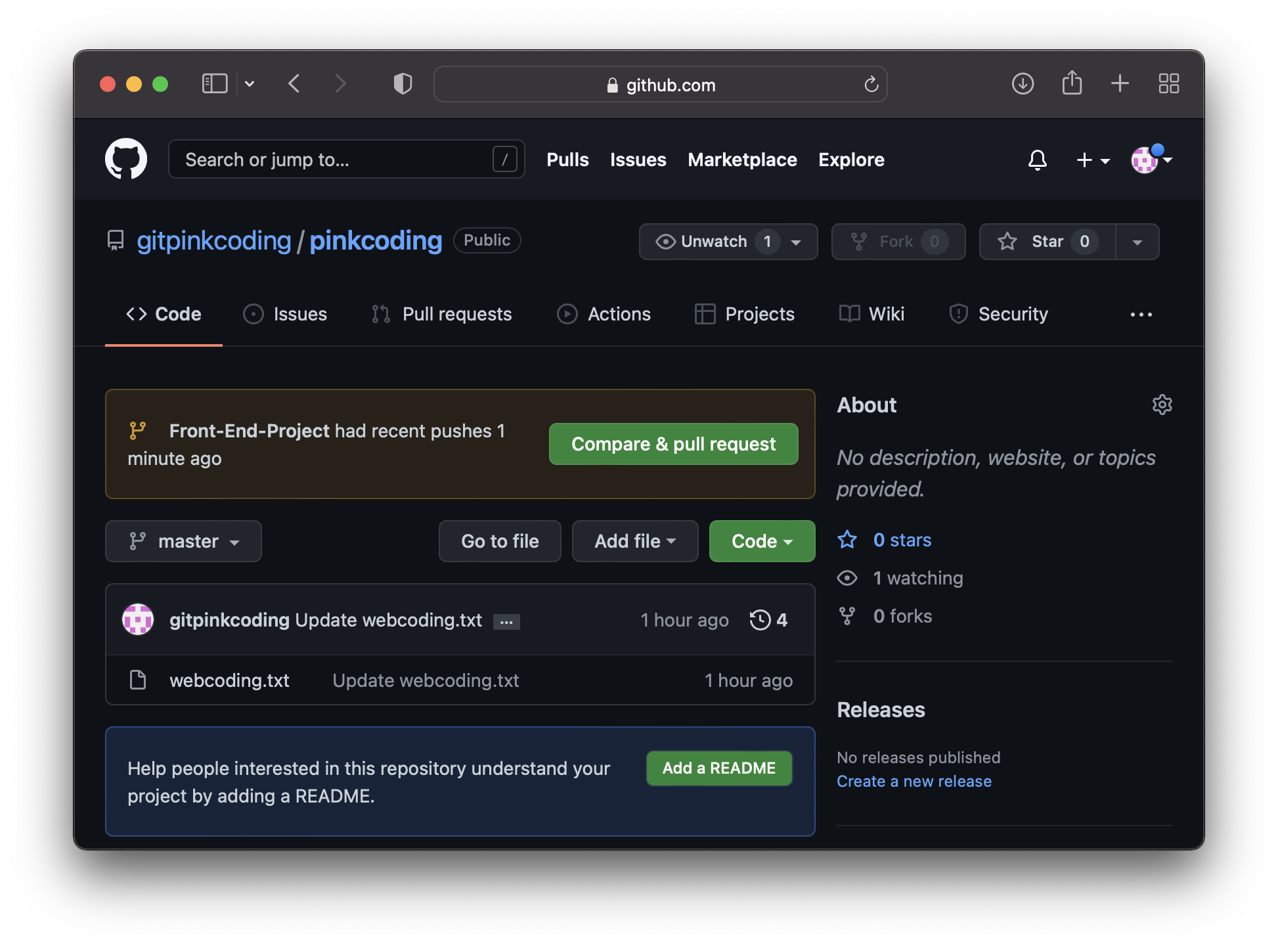Viewport: 1278px width, 947px height.
Task: Click the webcoding.txt file icon
Action: click(138, 680)
